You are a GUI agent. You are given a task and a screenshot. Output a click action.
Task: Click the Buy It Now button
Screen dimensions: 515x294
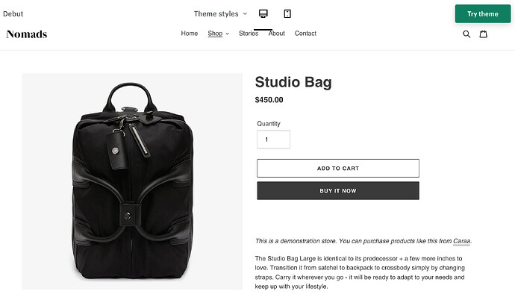[338, 190]
